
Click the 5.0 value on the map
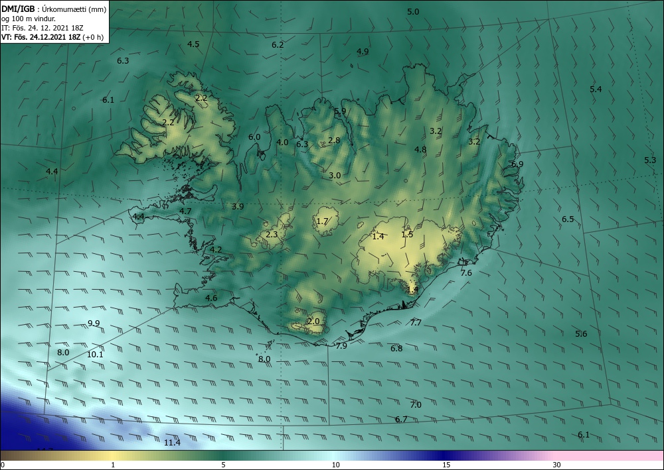tap(413, 12)
